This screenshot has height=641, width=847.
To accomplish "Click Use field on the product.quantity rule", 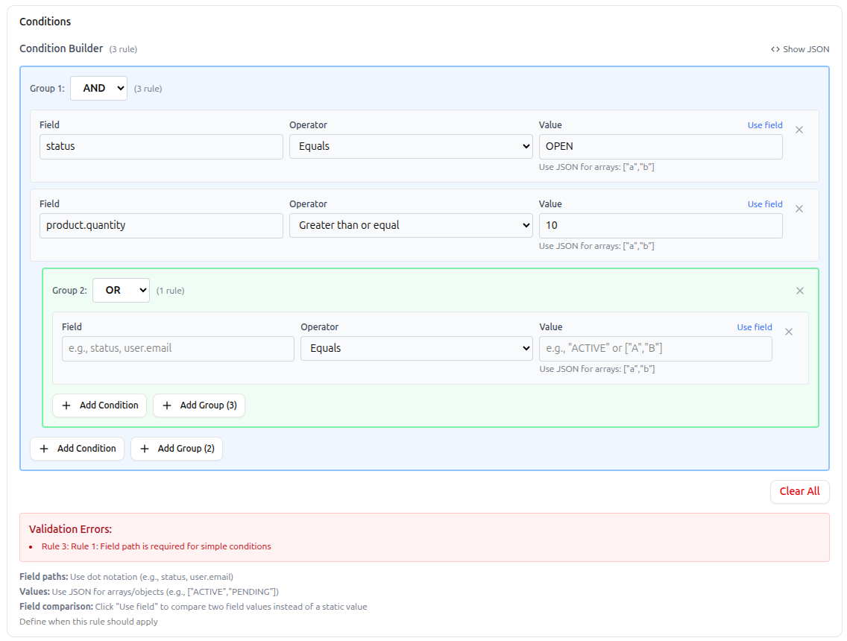I will point(764,203).
